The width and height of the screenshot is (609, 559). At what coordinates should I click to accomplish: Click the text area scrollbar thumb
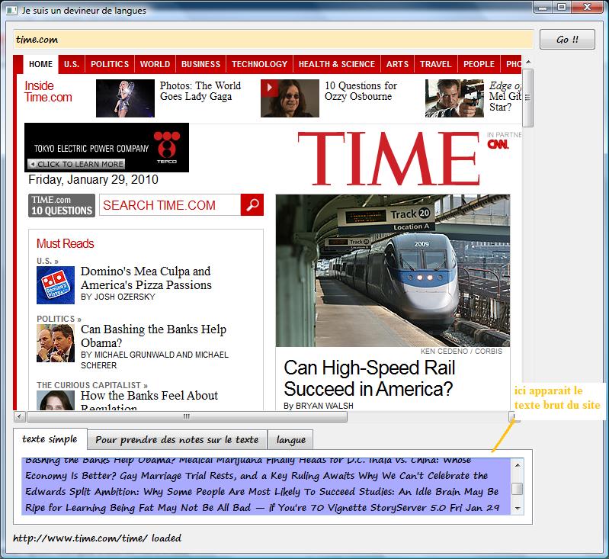518,489
